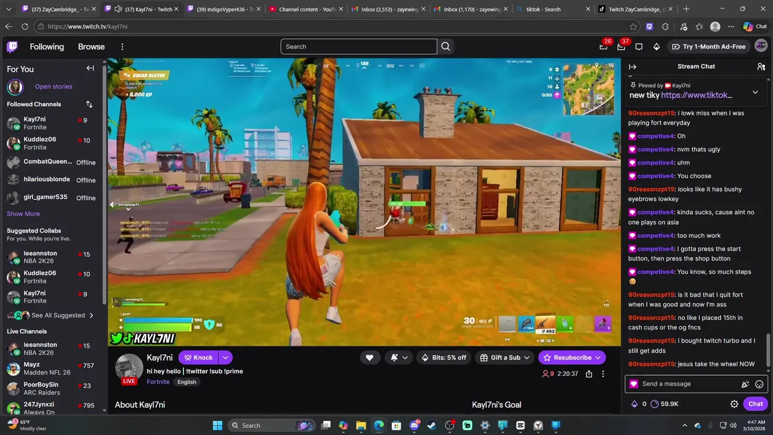Switch to IndigoVyper436 browser tab
The image size is (773, 435).
pos(224,9)
